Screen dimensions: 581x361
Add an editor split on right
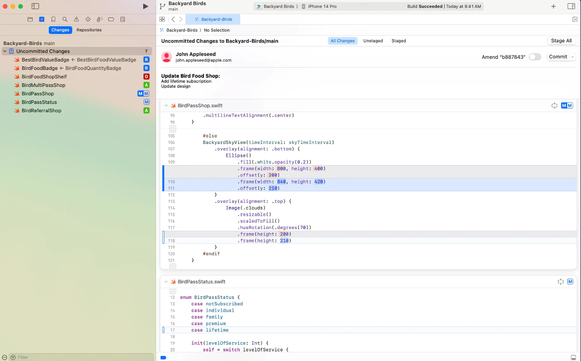[575, 19]
